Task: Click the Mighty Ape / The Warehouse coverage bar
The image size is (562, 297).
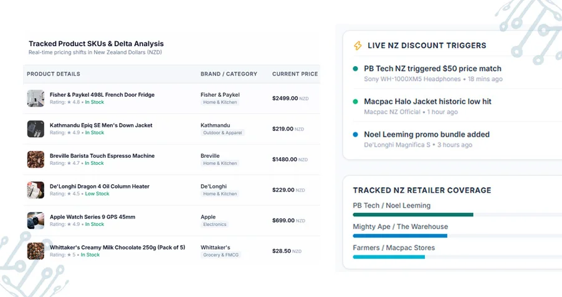Action: click(457, 236)
